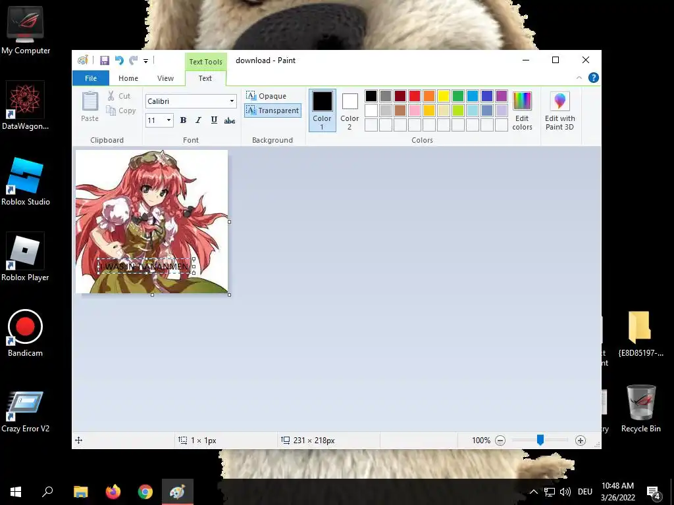The height and width of the screenshot is (505, 674).
Task: Select the Text ribbon tab
Action: 205,78
